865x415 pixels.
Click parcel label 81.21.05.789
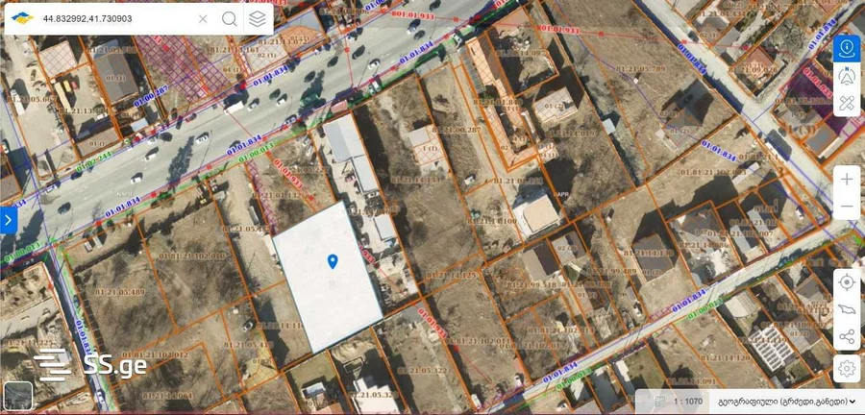pyautogui.click(x=639, y=69)
